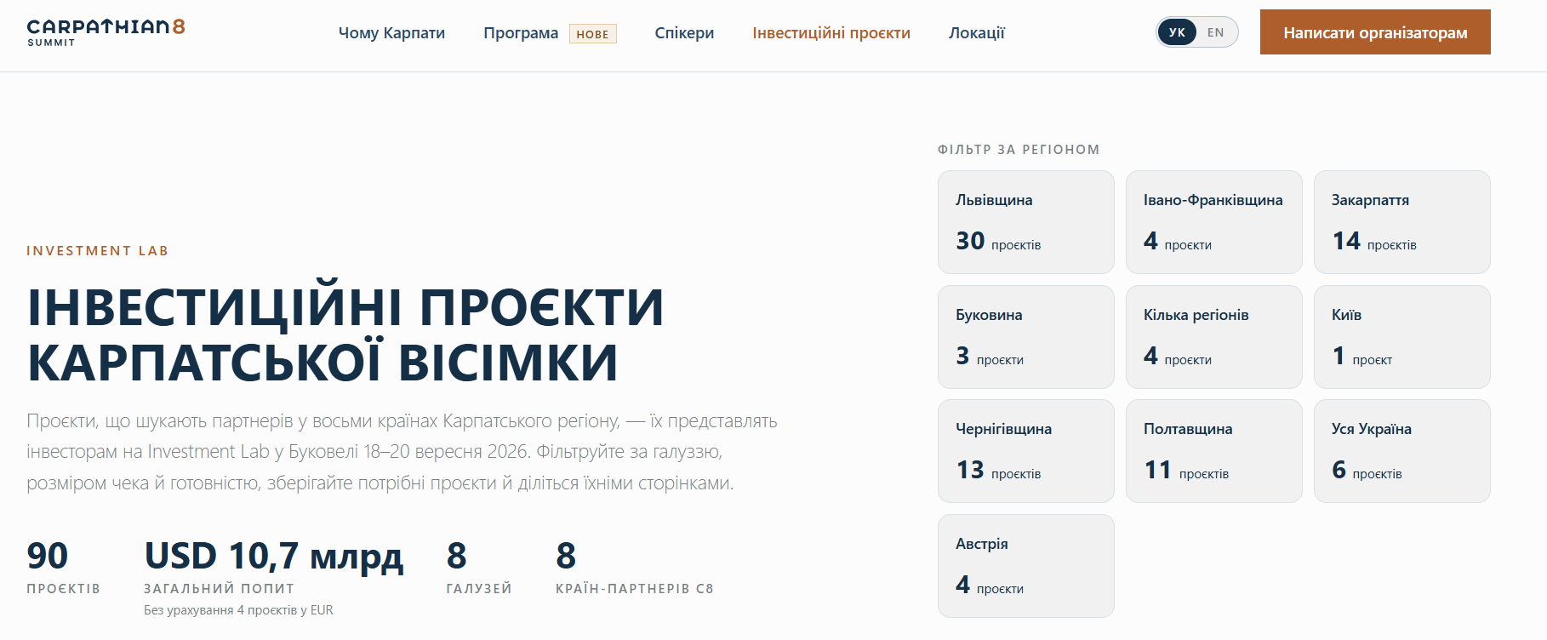This screenshot has width=1547, height=640.
Task: Filter projects by Закарпаття region
Action: tap(1402, 222)
